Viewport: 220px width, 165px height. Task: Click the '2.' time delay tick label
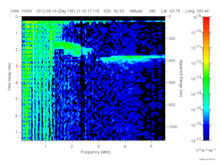pos(17,50)
